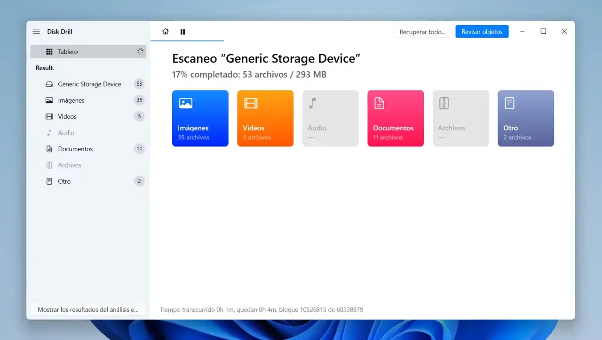
Task: Open Documentos in the sidebar
Action: click(x=88, y=149)
